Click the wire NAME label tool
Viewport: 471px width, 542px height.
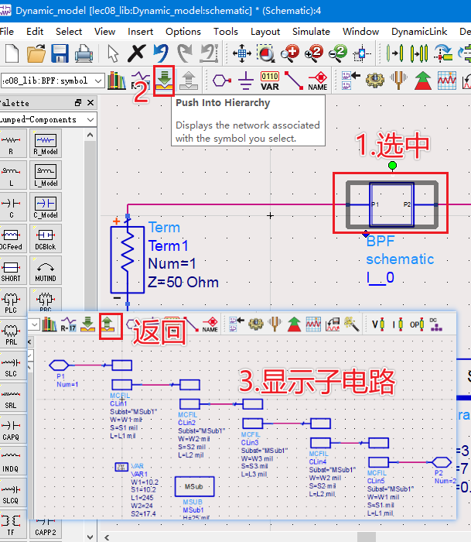click(318, 81)
